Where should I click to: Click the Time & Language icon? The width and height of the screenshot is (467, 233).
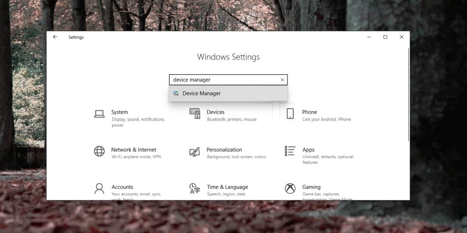195,188
